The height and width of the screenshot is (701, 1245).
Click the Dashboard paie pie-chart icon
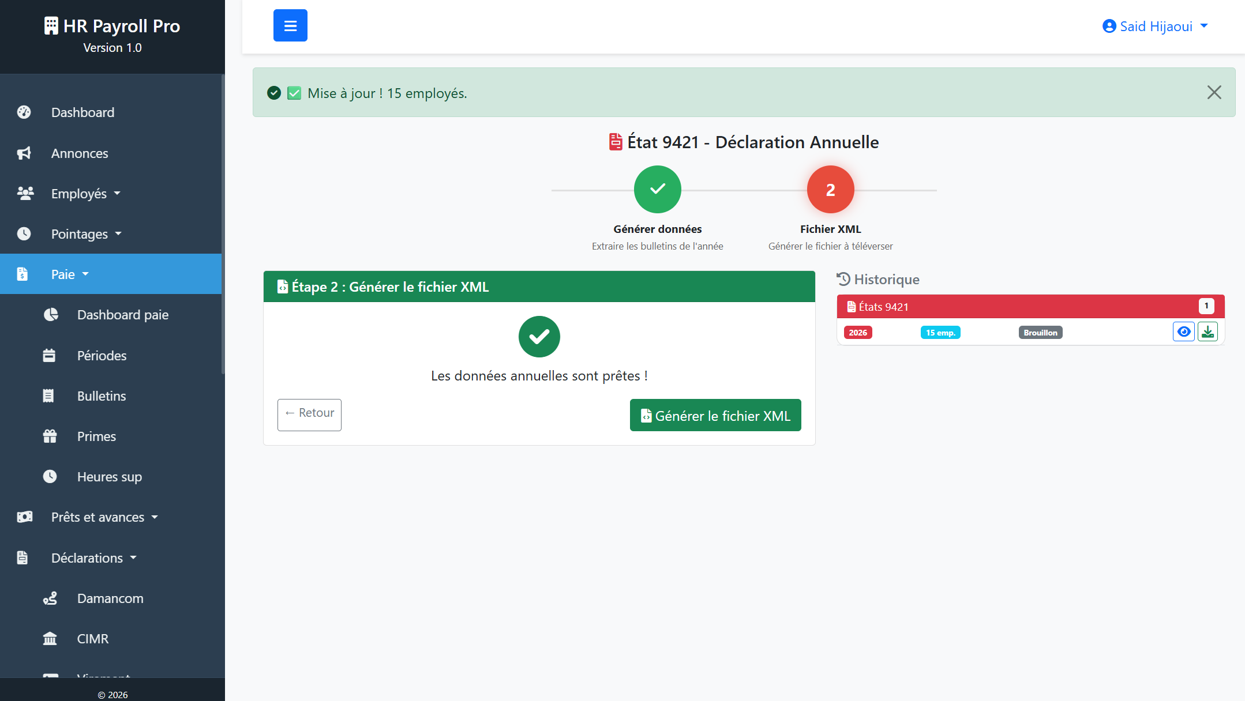point(51,315)
